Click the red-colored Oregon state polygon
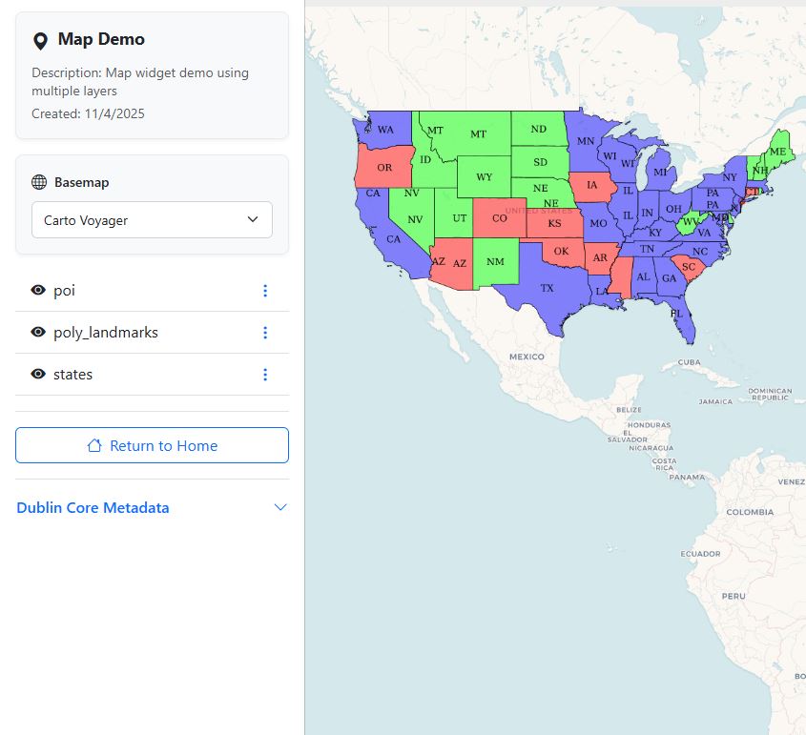Viewport: 806px width, 735px height. [382, 168]
